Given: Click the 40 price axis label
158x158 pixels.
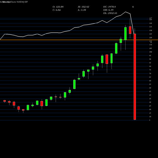Looking at the screenshot, I should click(150, 95).
